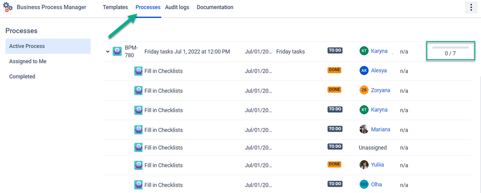The image size is (481, 193).
Task: Click TO DO status in the Unassigned row
Action: click(334, 146)
